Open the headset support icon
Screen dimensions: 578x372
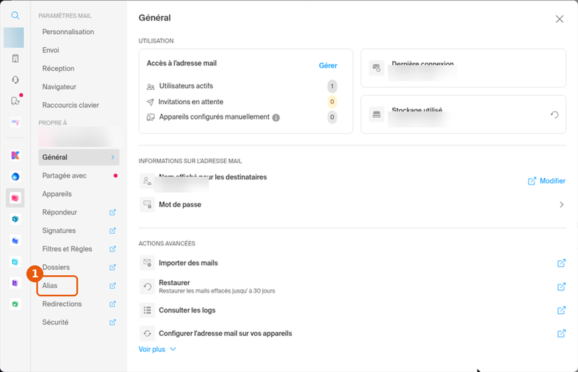[x=15, y=80]
